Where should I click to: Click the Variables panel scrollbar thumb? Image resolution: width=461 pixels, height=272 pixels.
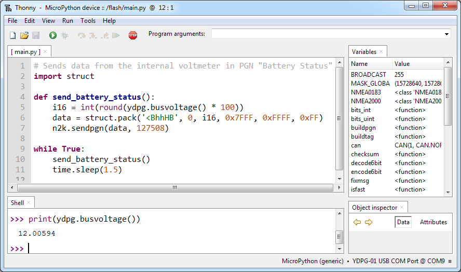(x=448, y=96)
